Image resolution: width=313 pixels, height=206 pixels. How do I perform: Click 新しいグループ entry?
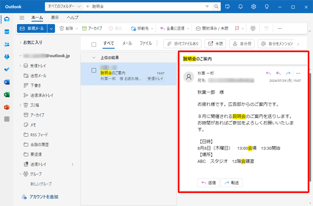(x=41, y=184)
